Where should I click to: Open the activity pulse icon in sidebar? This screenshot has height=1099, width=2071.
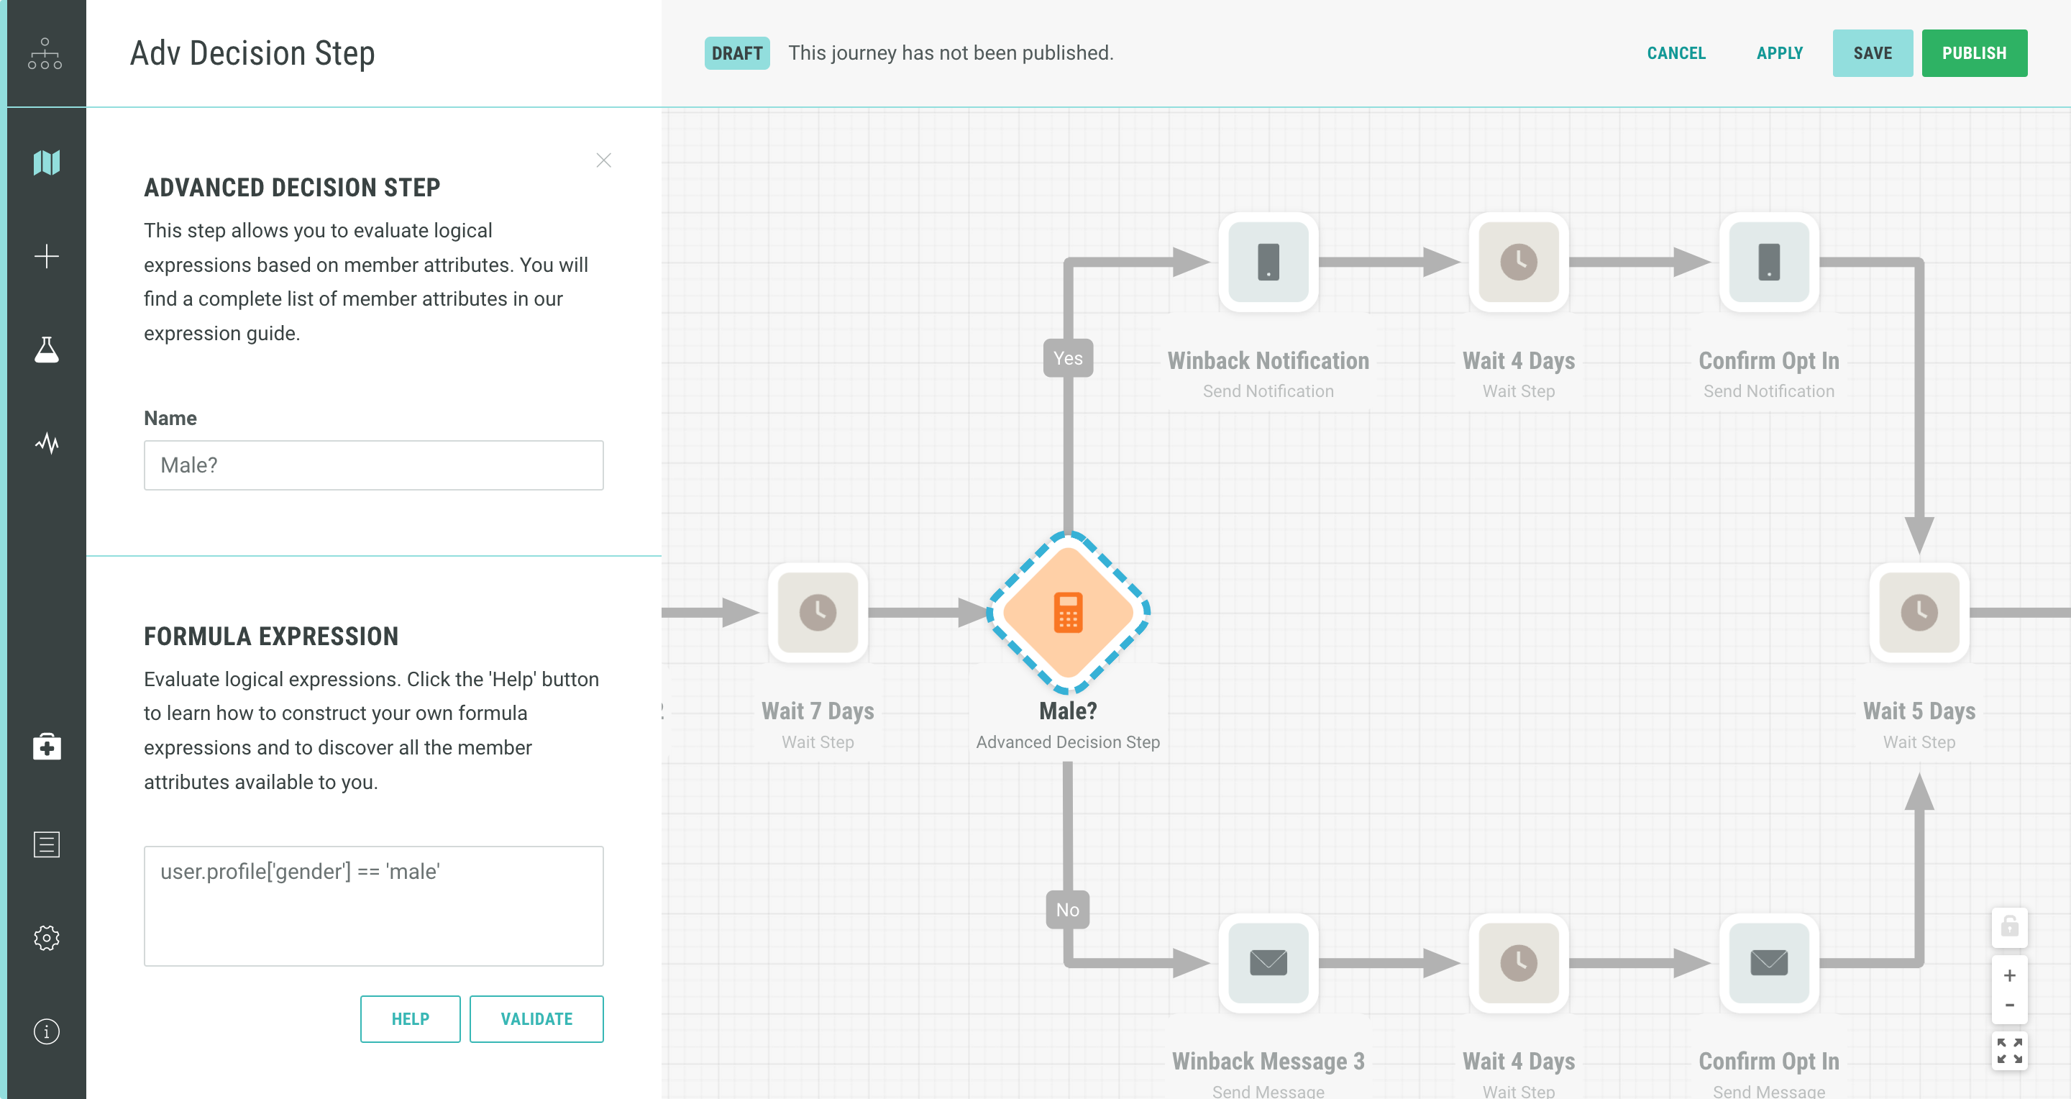pos(47,443)
